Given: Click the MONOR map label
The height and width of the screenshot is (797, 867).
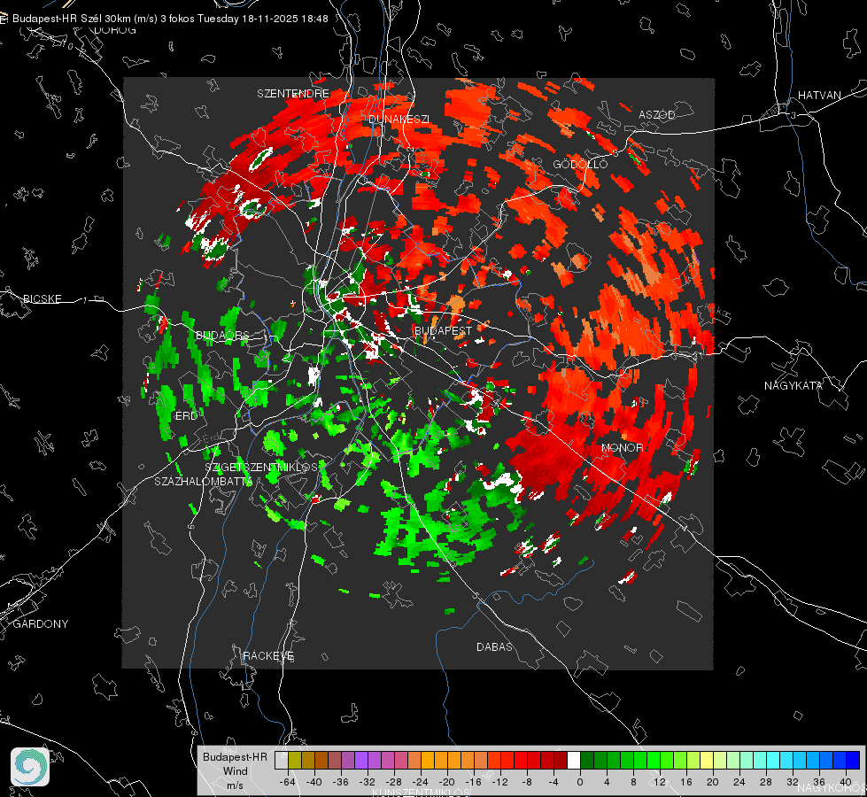Looking at the screenshot, I should point(622,447).
